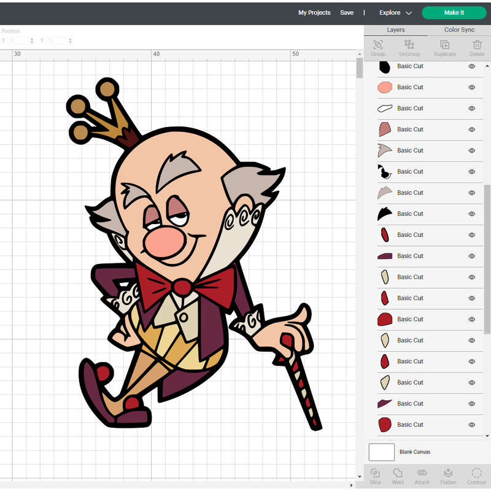This screenshot has height=491, width=491.
Task: Click the Delete trash icon
Action: [477, 48]
